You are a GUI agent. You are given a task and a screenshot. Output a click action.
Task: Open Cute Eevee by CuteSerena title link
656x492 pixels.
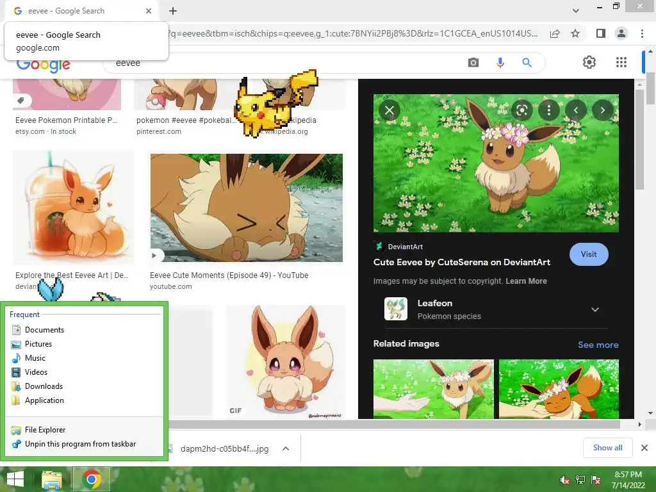point(461,262)
